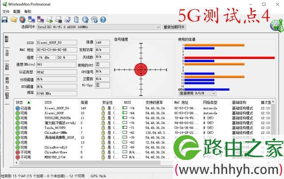Image resolution: width=284 pixels, height=179 pixels.
Task: Switch to the 图形 vertical tab
Action: point(7,67)
